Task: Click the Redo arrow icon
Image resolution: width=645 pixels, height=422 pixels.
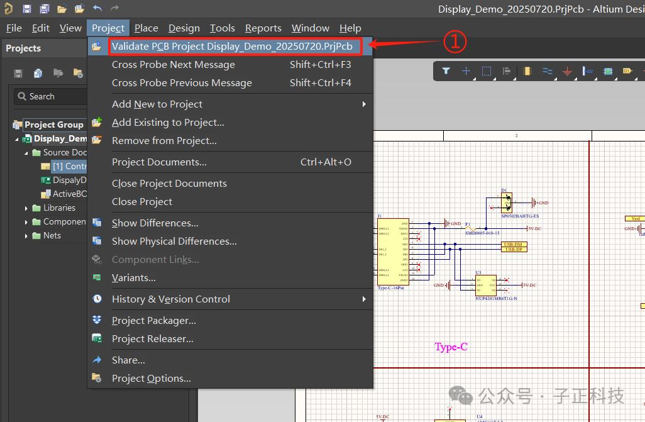Action: click(115, 8)
